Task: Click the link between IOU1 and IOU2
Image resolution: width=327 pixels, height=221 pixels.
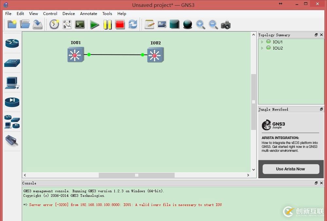Action: [116, 55]
